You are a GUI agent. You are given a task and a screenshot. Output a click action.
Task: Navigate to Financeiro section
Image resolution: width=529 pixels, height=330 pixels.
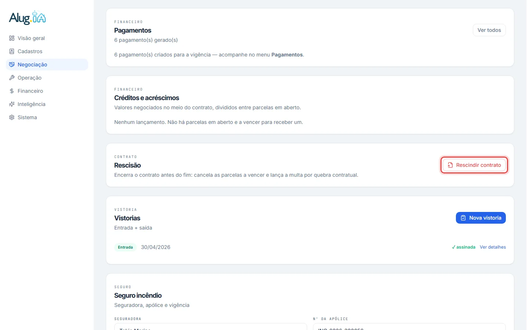point(47,91)
